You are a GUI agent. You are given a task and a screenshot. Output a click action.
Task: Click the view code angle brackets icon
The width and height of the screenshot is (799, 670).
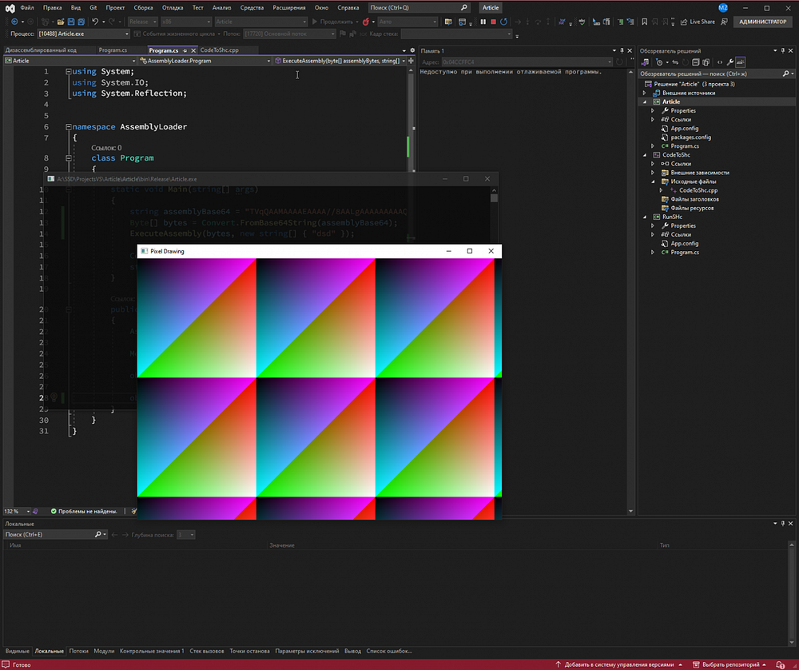coord(720,62)
